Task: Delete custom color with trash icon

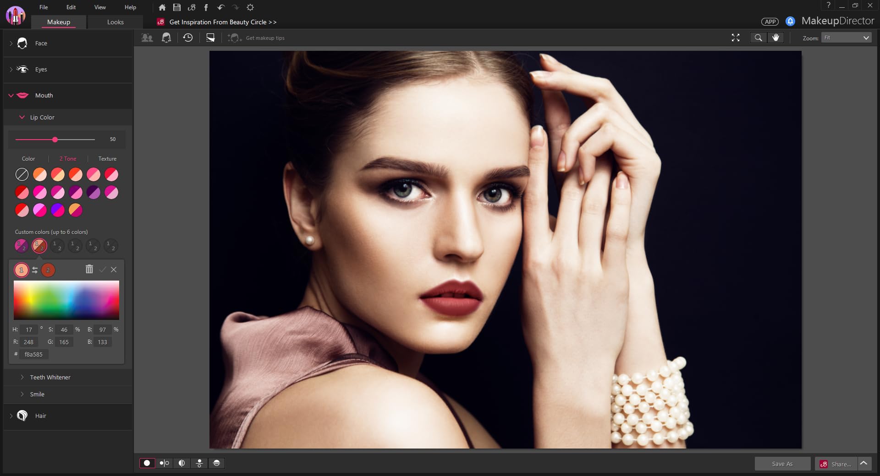Action: (89, 270)
